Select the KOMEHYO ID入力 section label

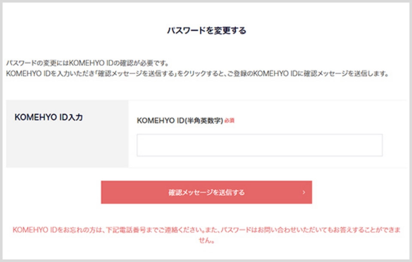[x=48, y=118]
